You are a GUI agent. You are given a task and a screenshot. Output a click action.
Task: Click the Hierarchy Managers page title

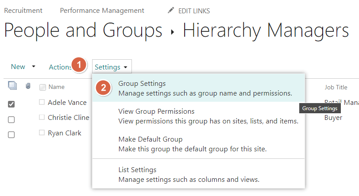click(266, 31)
